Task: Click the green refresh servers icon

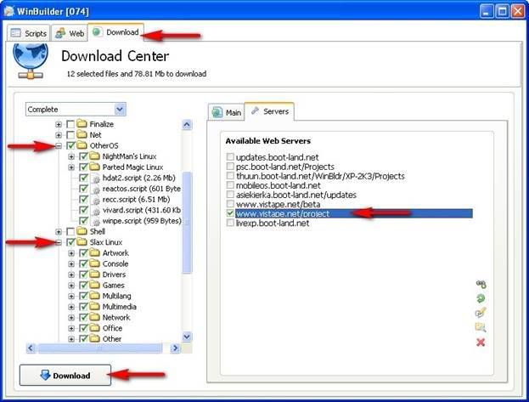Action: click(481, 298)
